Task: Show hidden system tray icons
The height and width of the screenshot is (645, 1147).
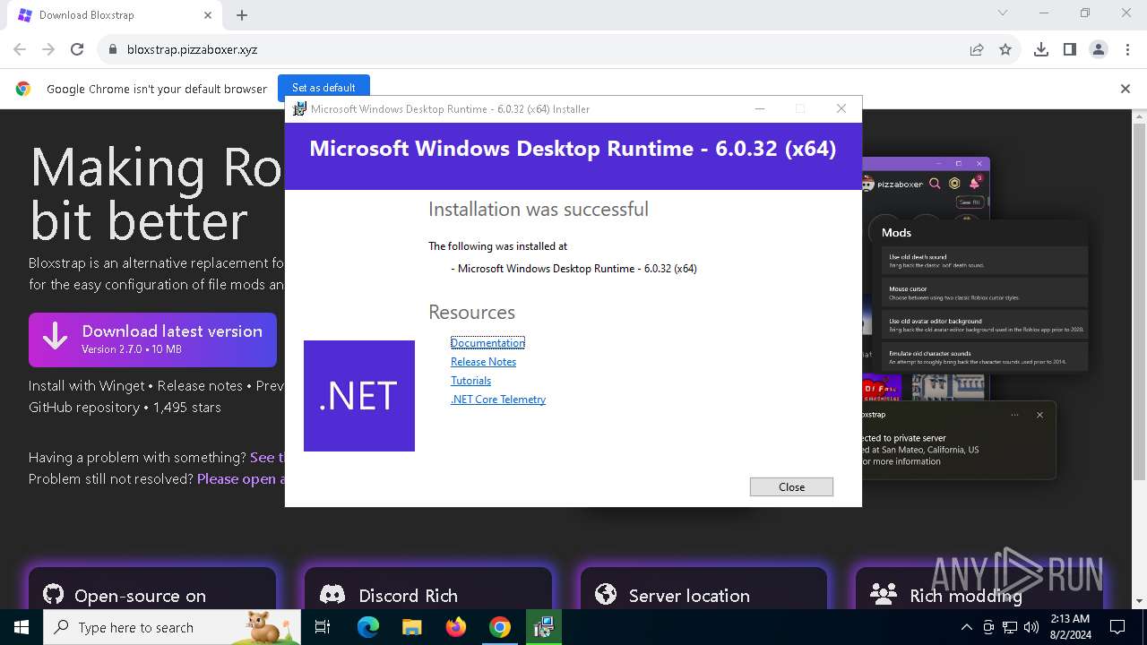Action: pos(966,627)
